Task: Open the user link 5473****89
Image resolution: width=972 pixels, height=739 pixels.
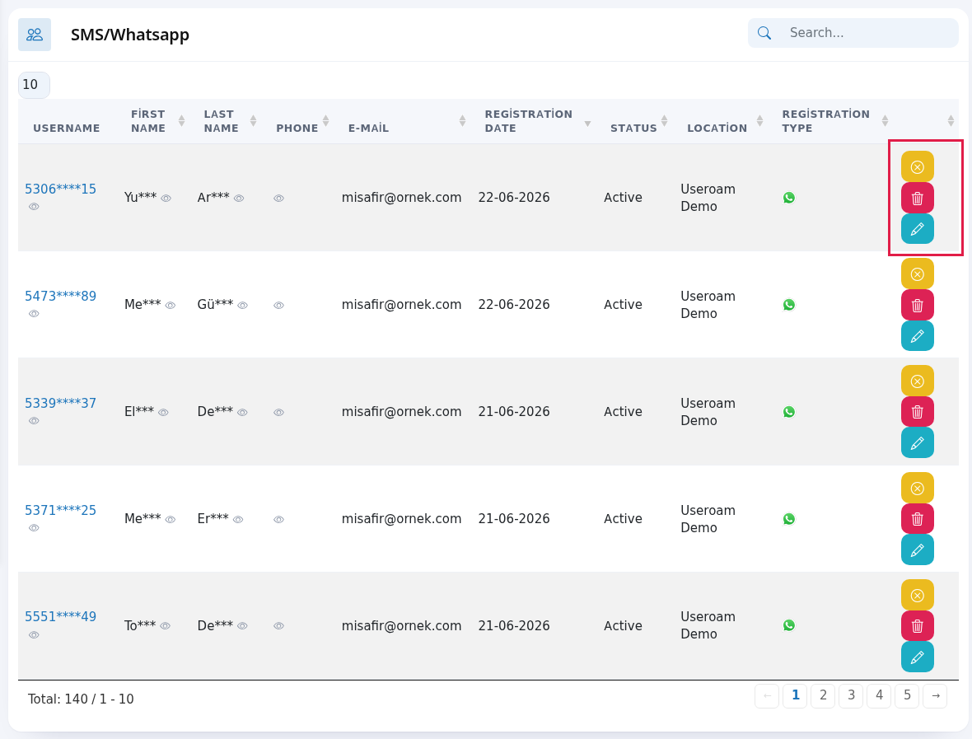Action: click(x=61, y=297)
